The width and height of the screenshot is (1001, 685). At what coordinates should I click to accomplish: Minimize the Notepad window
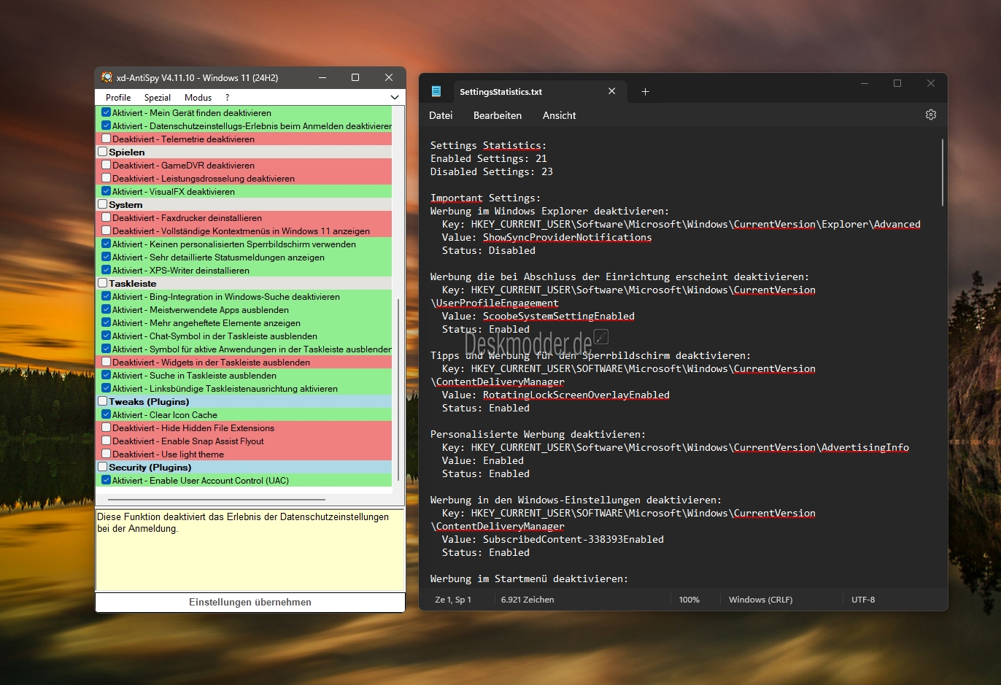(864, 83)
